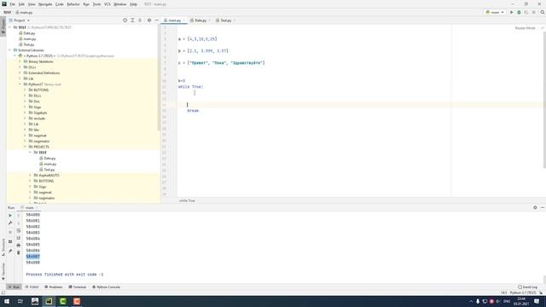Click the locate-file target icon in Project panel
This screenshot has width=546, height=307.
point(125,20)
